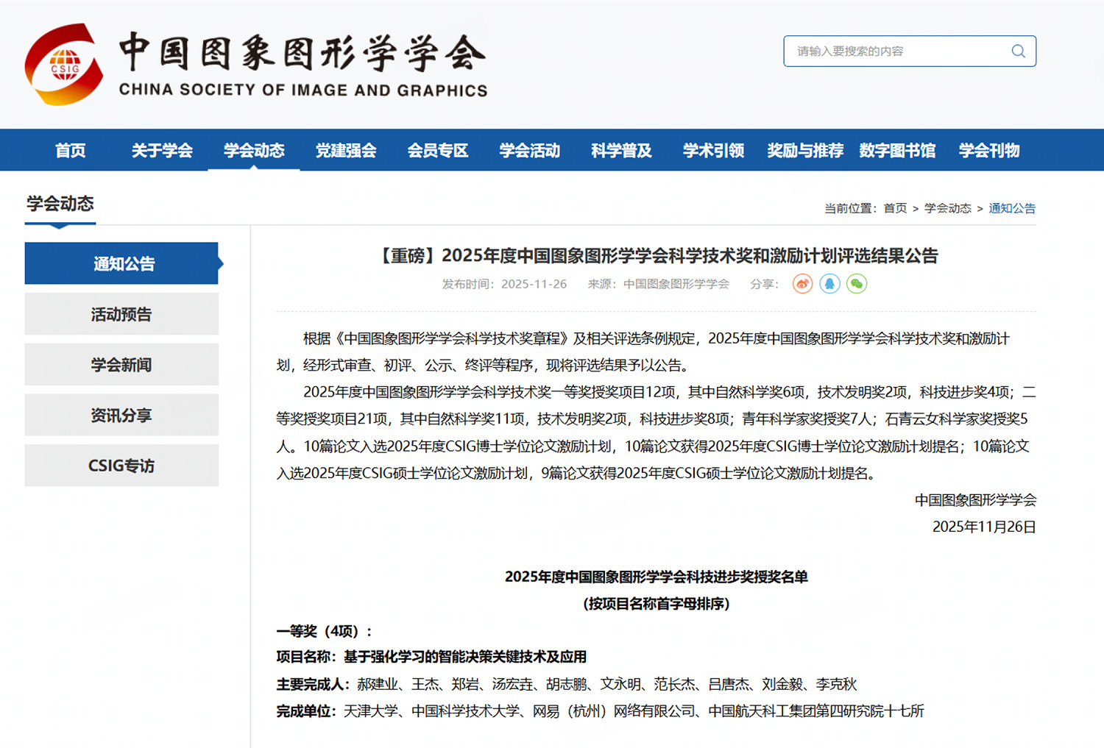Open the 数字图书馆 navigation item
Screen dimensions: 1104x748
(896, 150)
